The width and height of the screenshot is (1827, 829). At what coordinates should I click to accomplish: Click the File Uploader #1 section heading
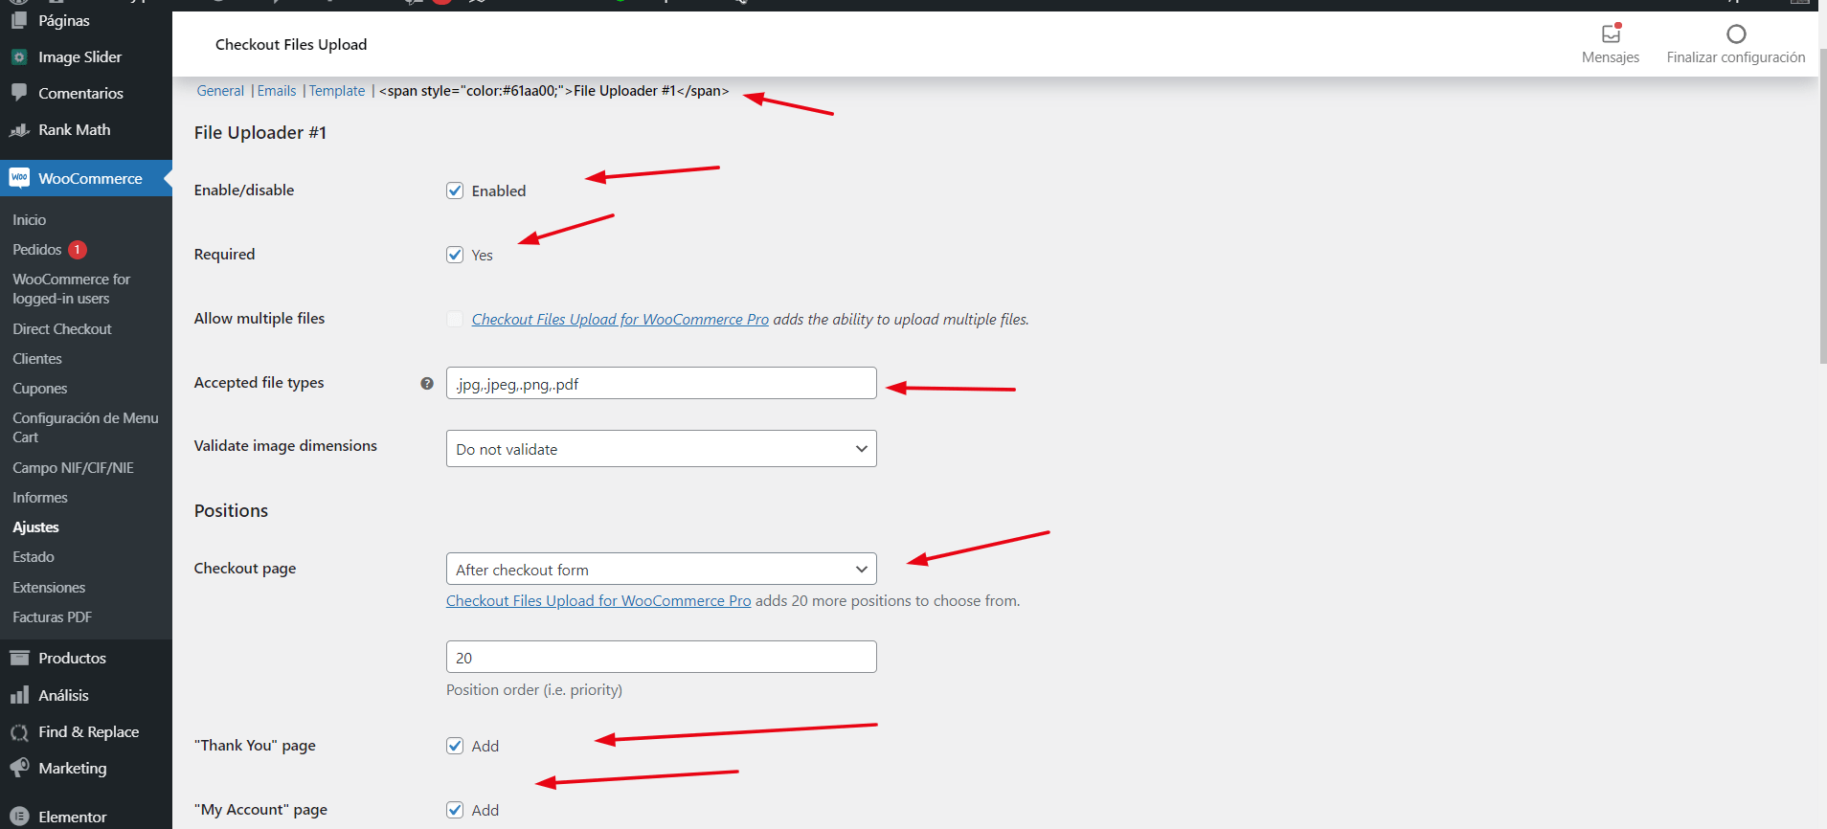[260, 132]
